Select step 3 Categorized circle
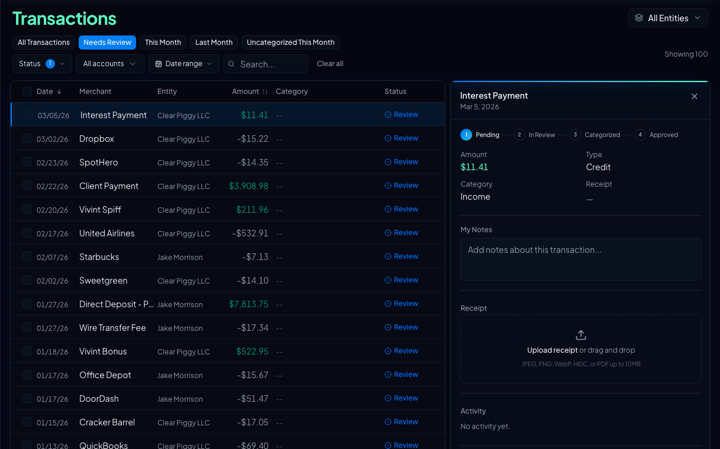Image resolution: width=720 pixels, height=449 pixels. (x=576, y=135)
